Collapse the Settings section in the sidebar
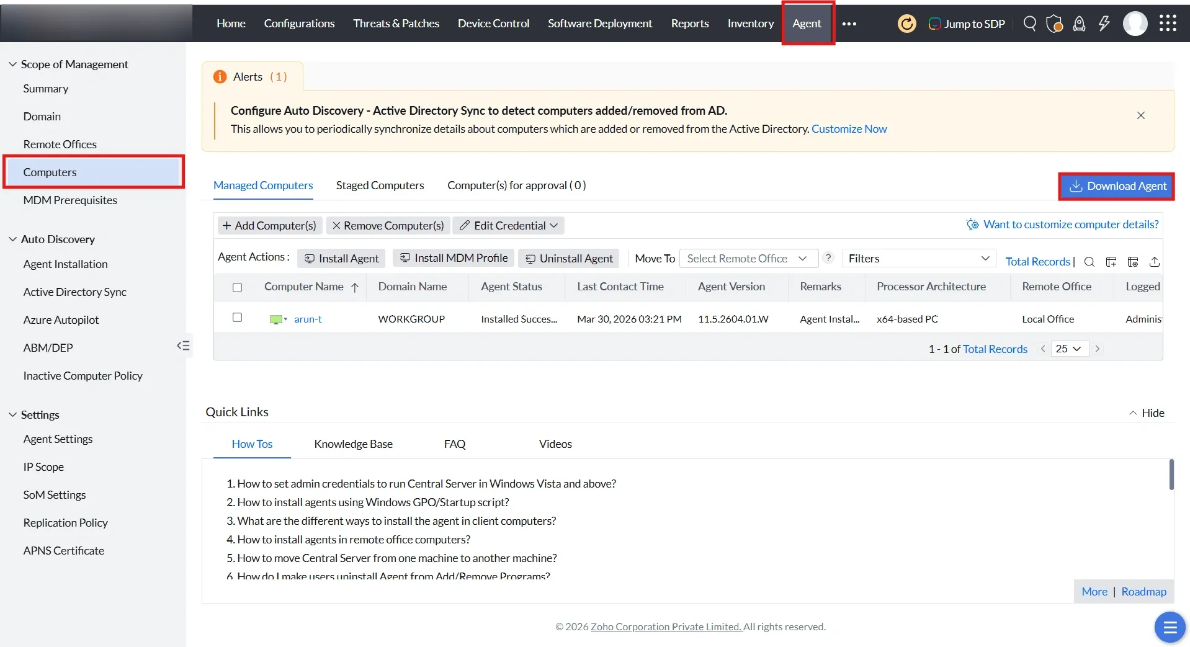This screenshot has height=647, width=1190. (x=12, y=414)
